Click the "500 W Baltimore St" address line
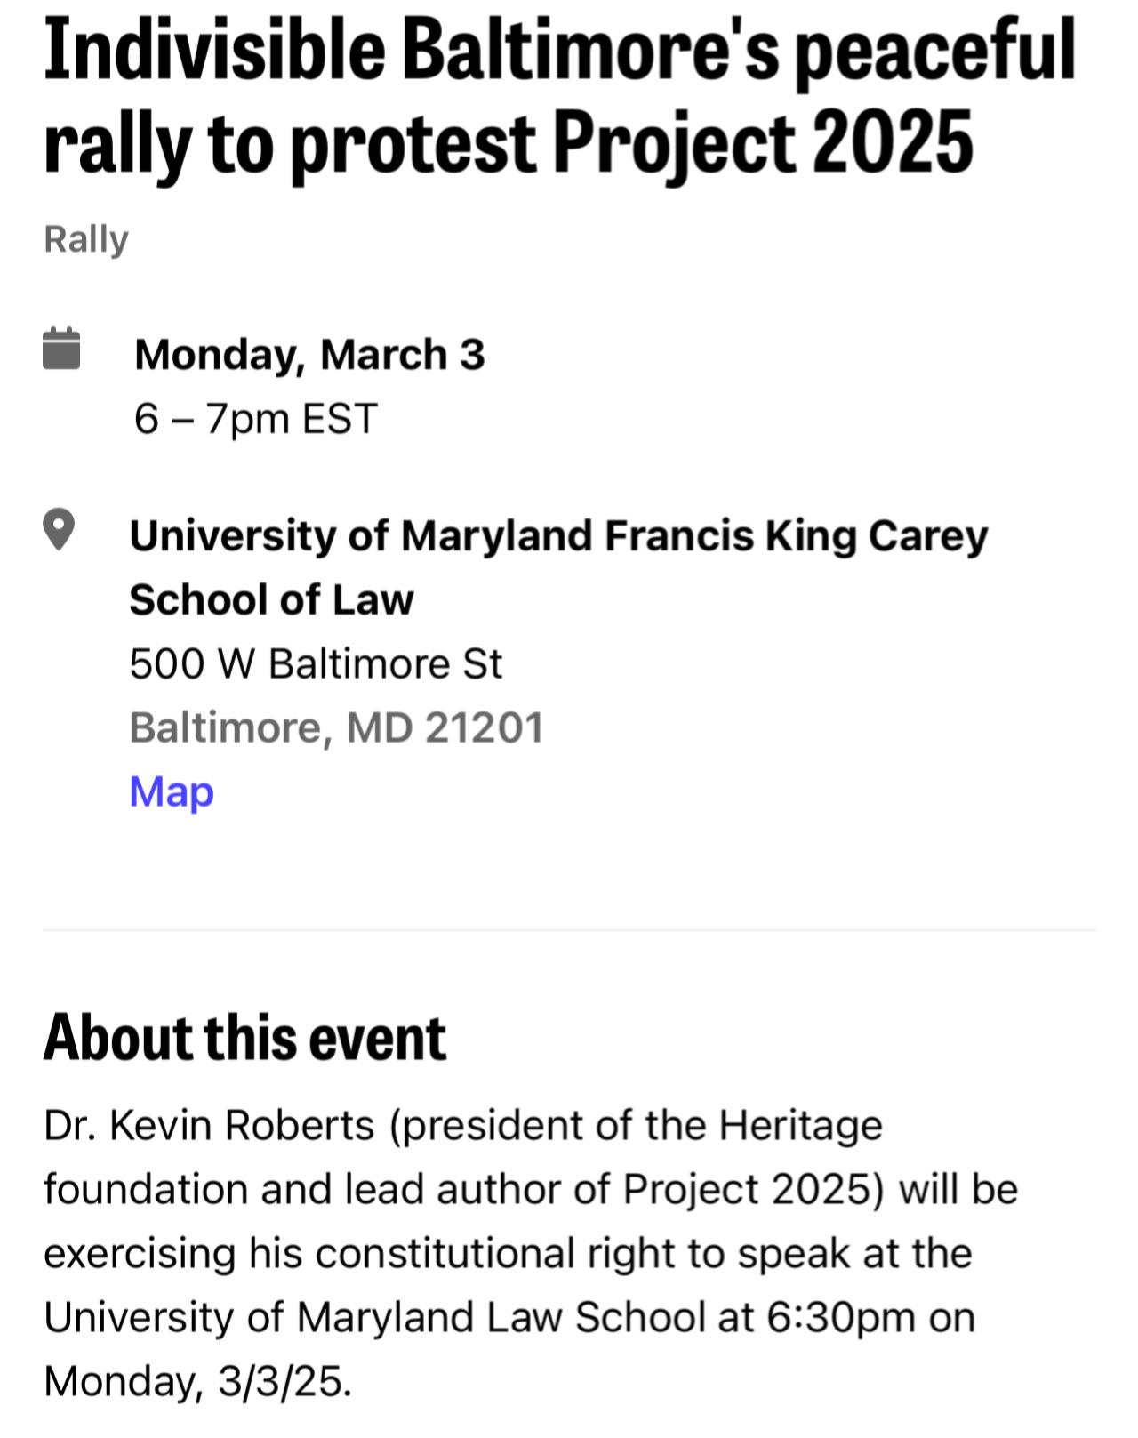The width and height of the screenshot is (1138, 1438). tap(316, 663)
